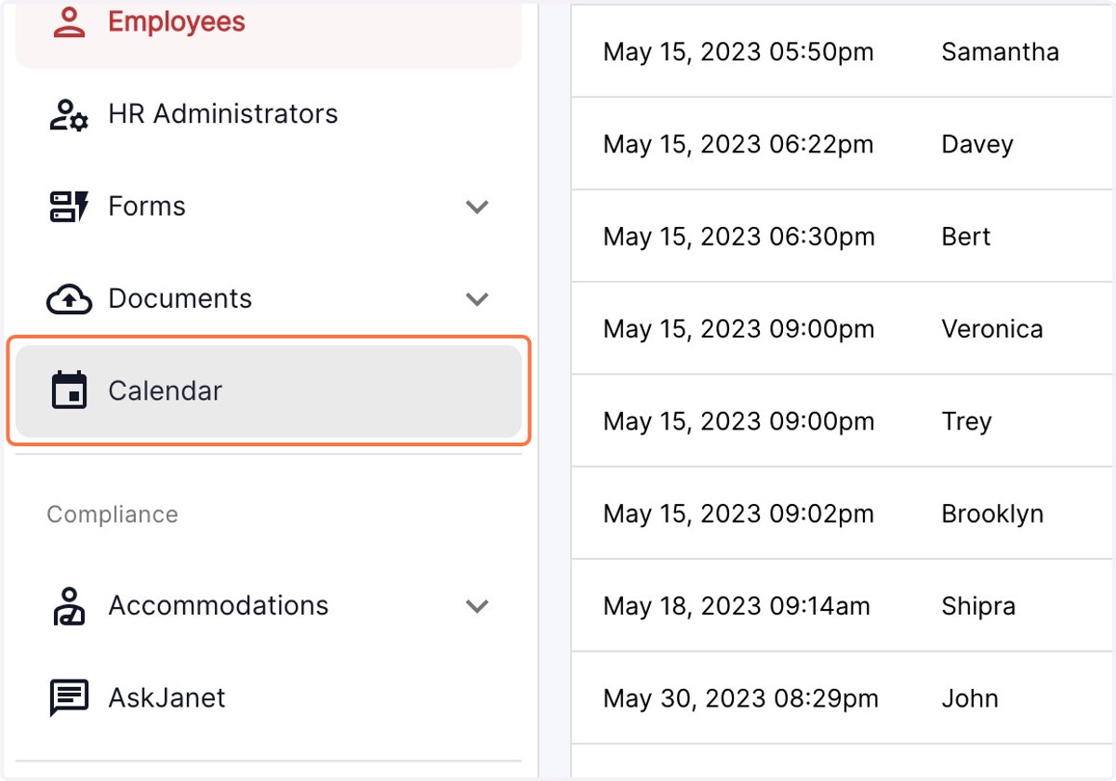Click the Documents cloud upload icon

pyautogui.click(x=69, y=299)
